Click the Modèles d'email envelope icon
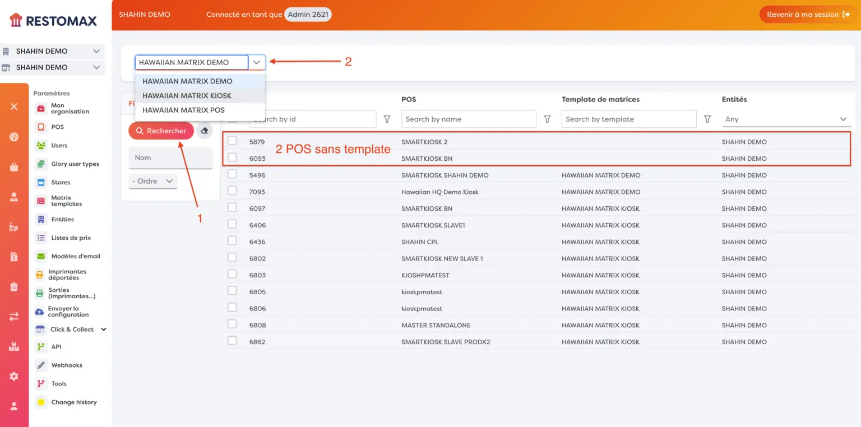 [x=40, y=257]
